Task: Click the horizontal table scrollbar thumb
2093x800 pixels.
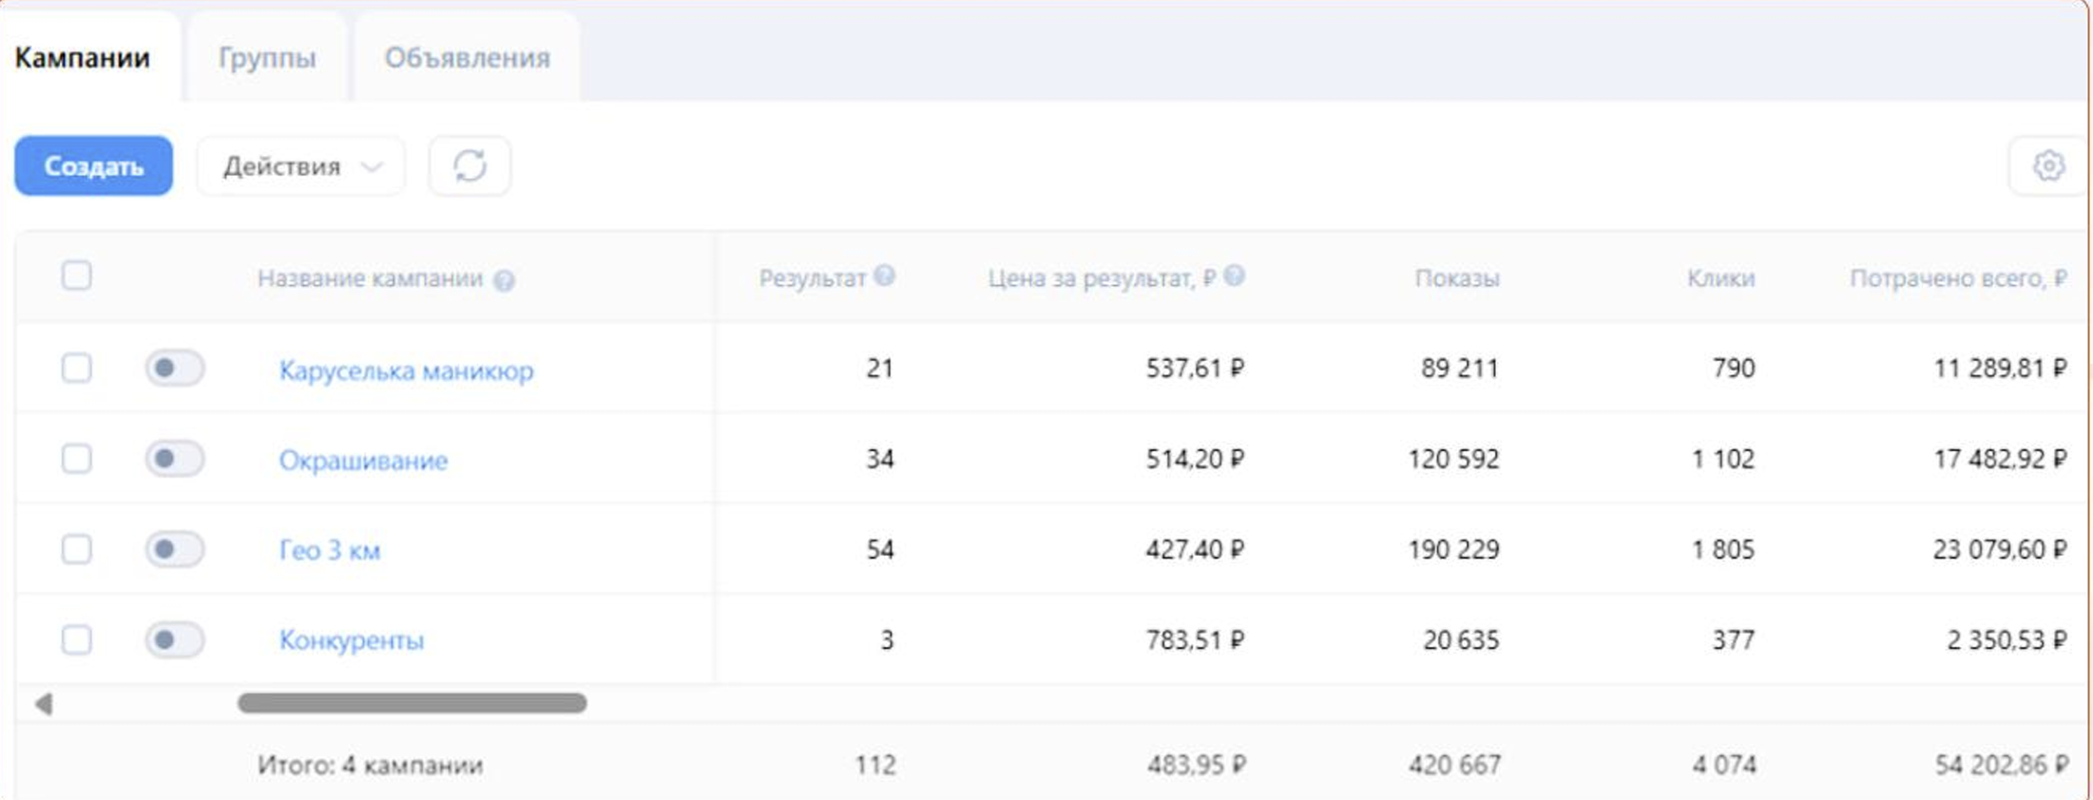Action: point(412,703)
